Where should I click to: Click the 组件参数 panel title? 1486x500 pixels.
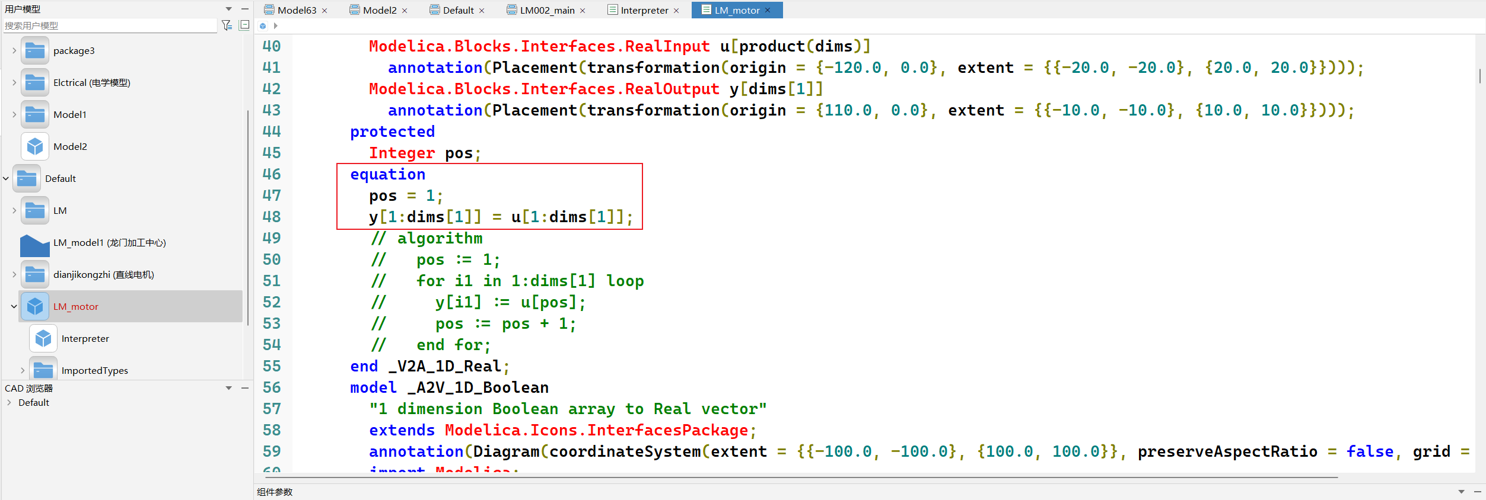(x=275, y=492)
